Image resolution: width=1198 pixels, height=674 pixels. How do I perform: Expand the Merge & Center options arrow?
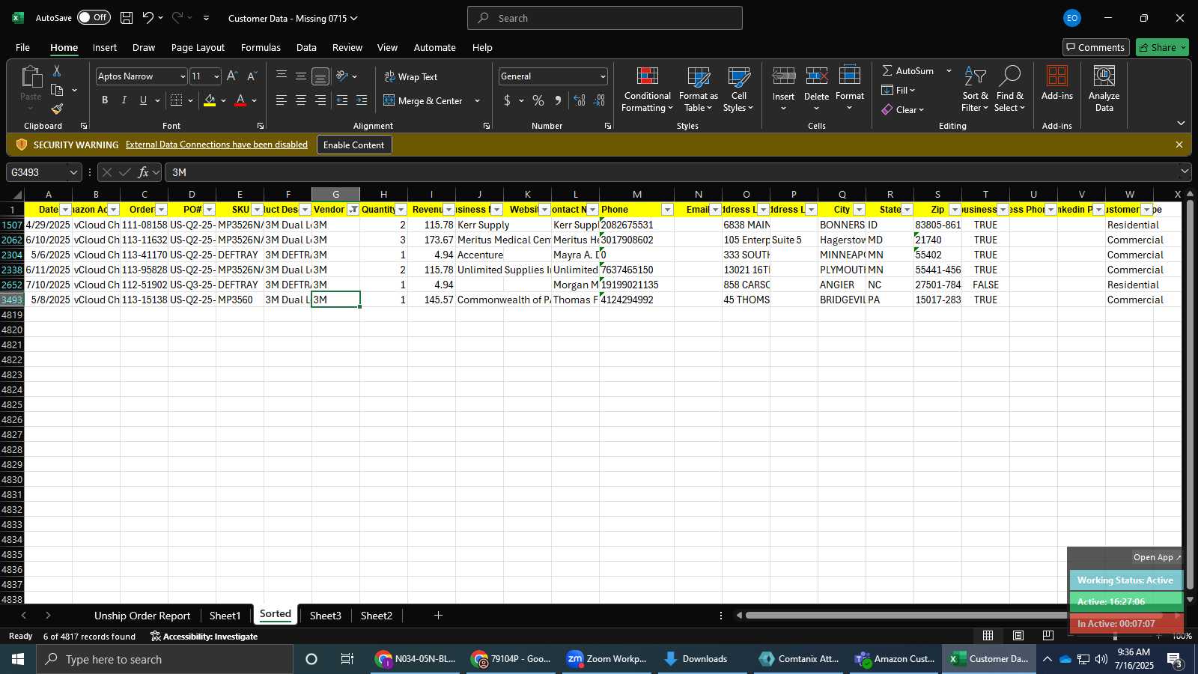click(477, 100)
